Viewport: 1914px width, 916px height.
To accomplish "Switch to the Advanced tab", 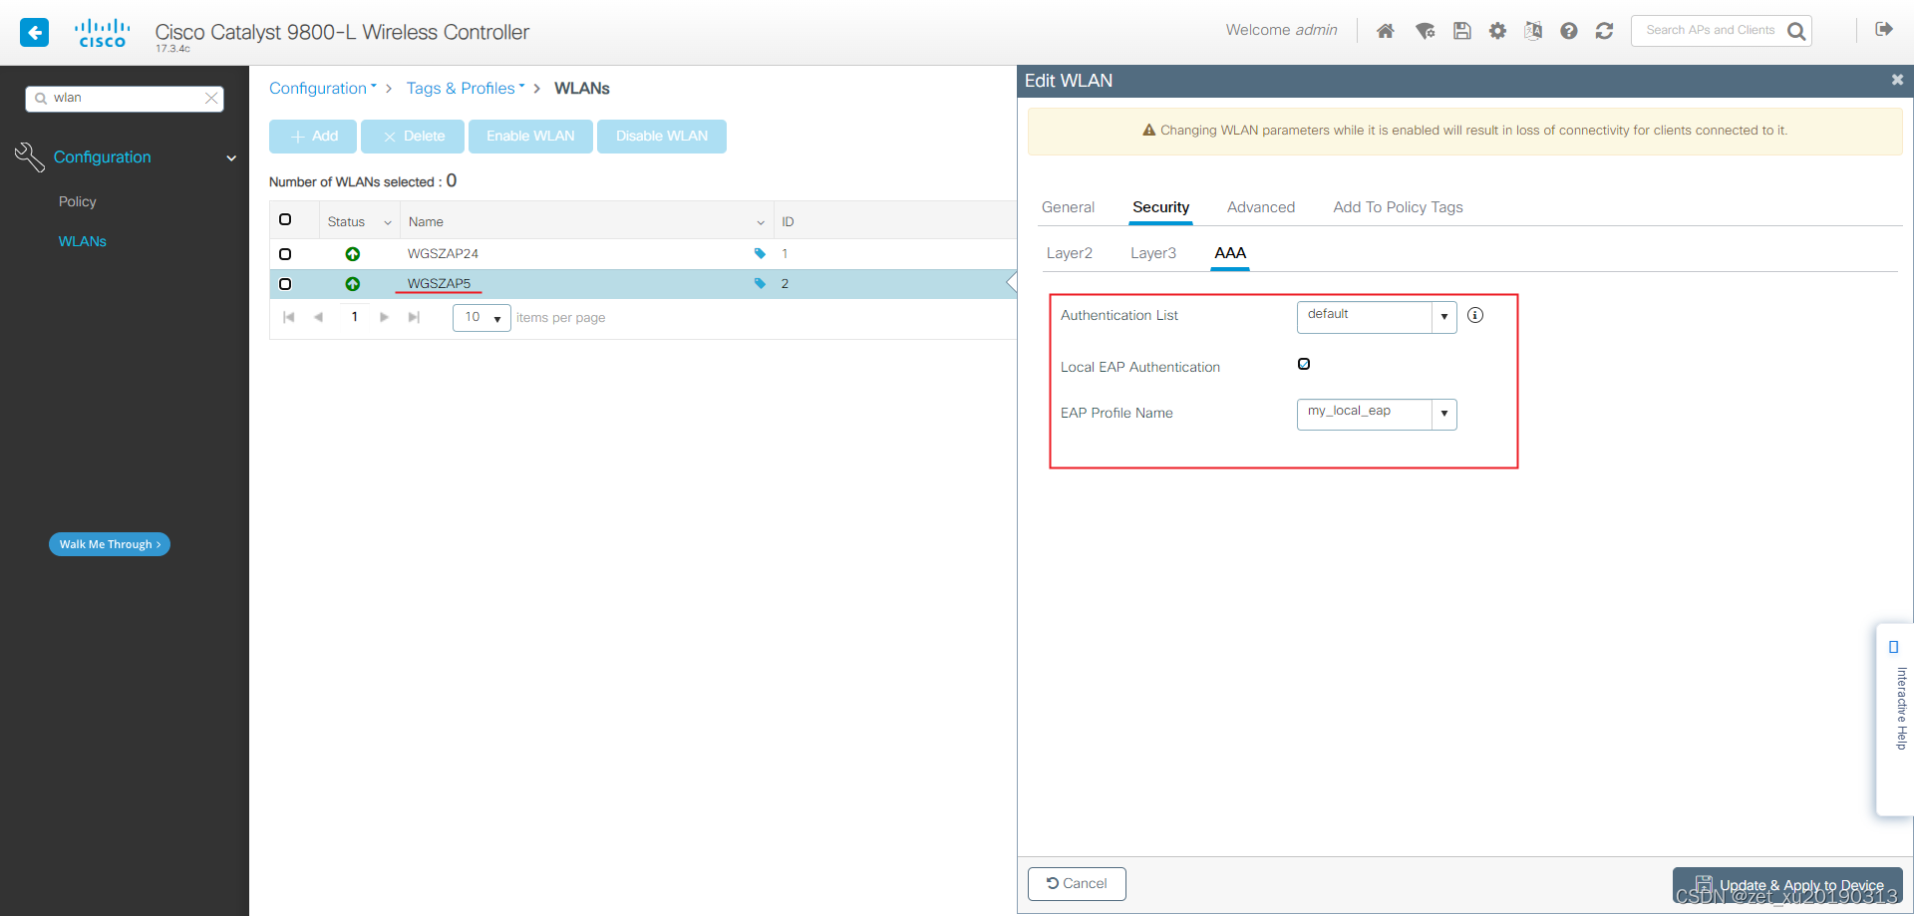I will [x=1261, y=207].
